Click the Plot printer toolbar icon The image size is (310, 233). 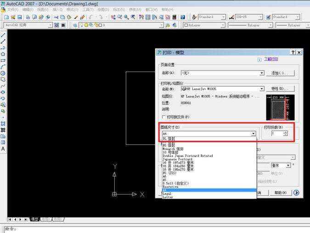(x=28, y=17)
